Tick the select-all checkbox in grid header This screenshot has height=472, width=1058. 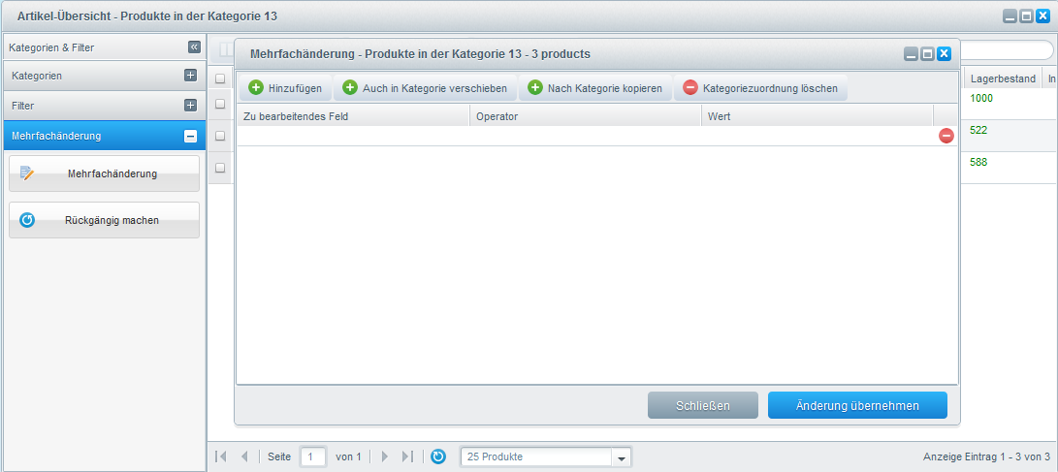(x=220, y=79)
